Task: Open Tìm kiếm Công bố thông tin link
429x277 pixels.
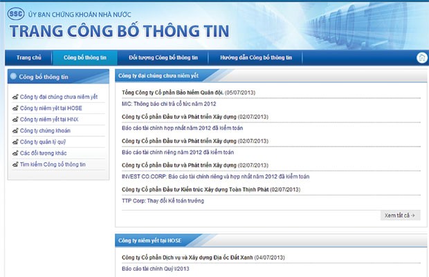Action: point(53,164)
